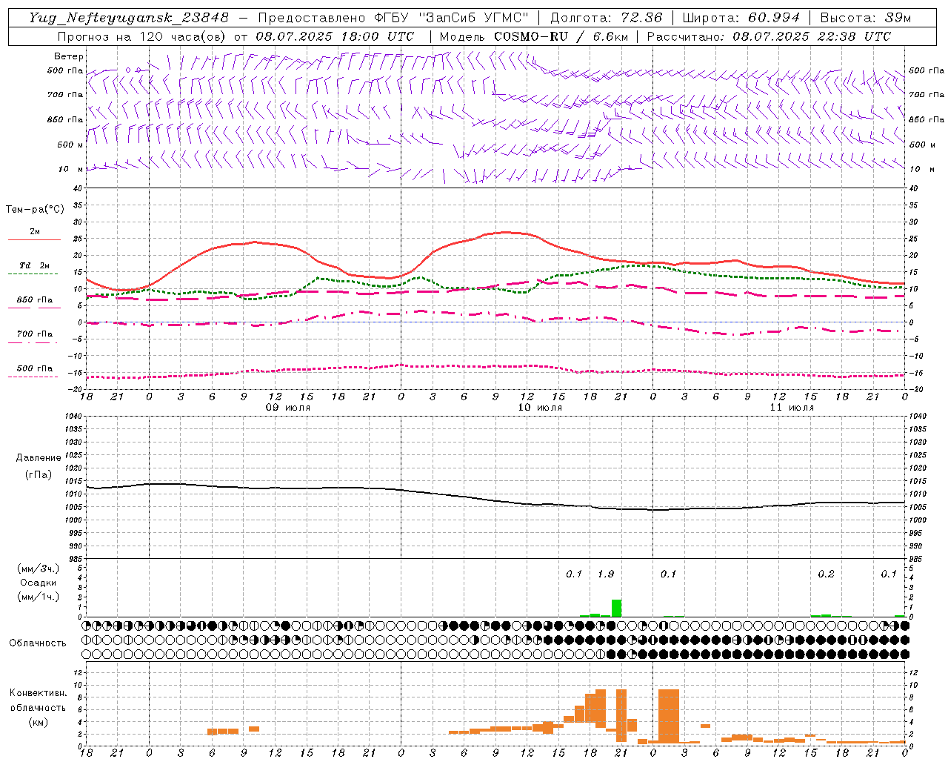Click the 10 м wind level label on the left

71,169
